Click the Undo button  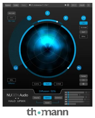click(x=16, y=5)
